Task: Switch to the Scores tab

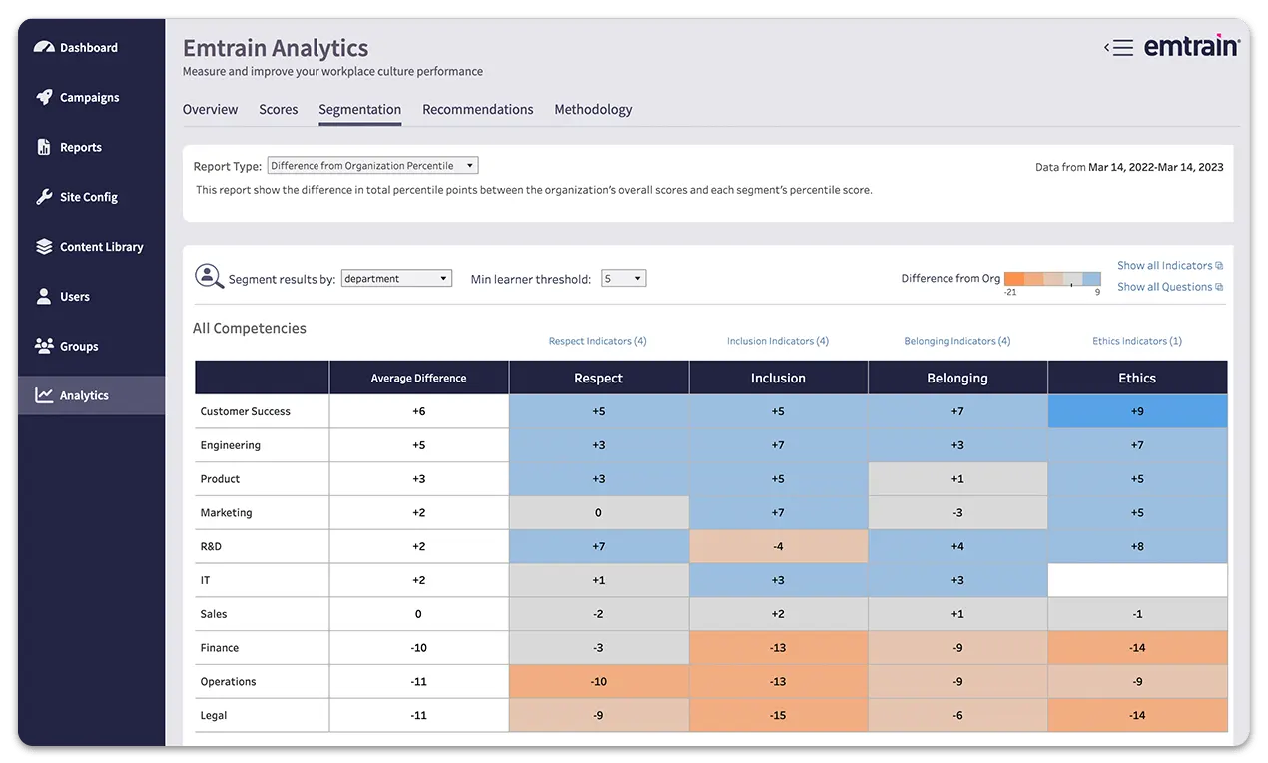Action: point(279,109)
